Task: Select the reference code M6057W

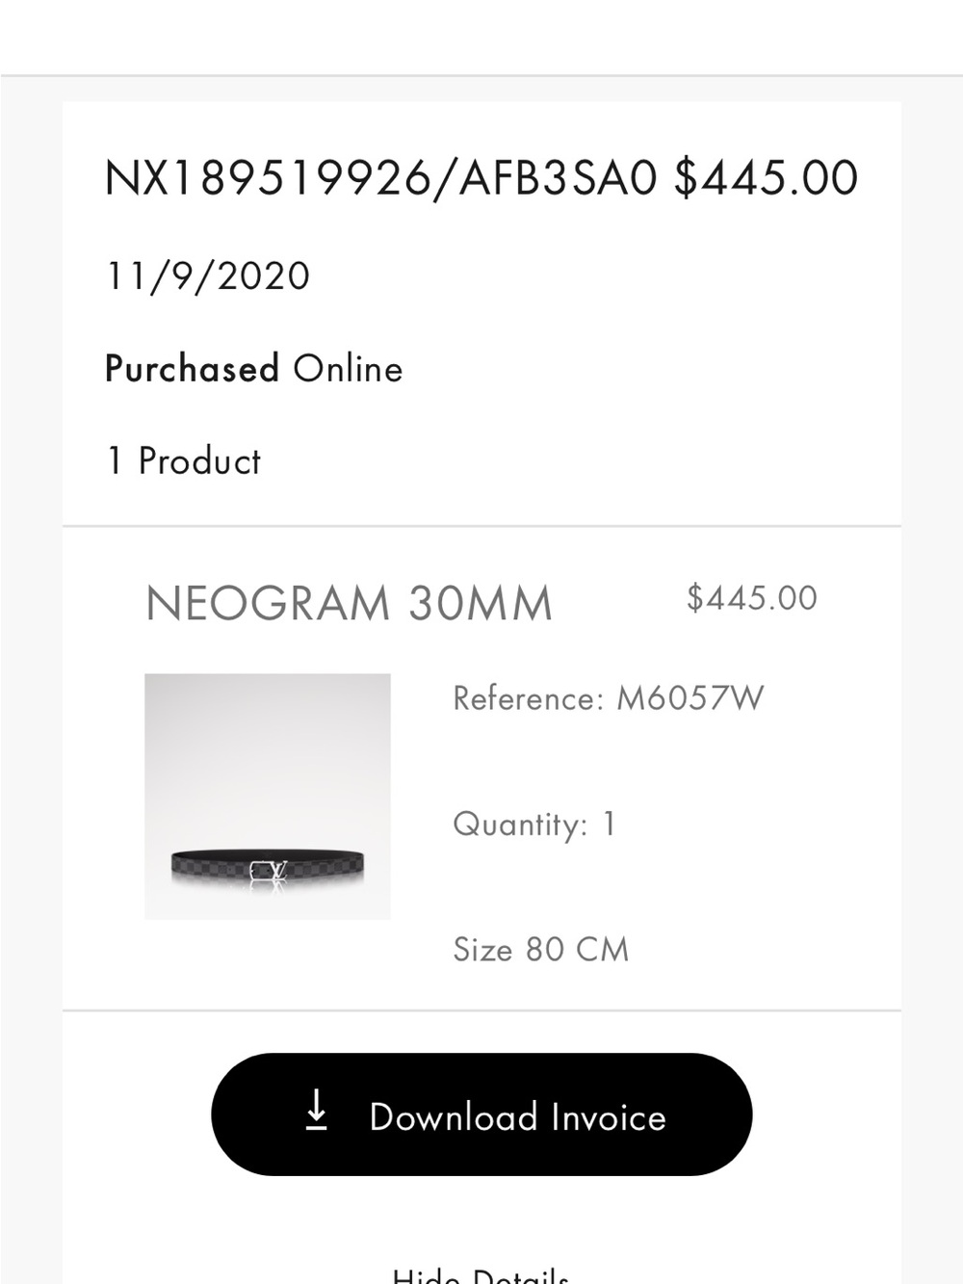Action: click(690, 698)
